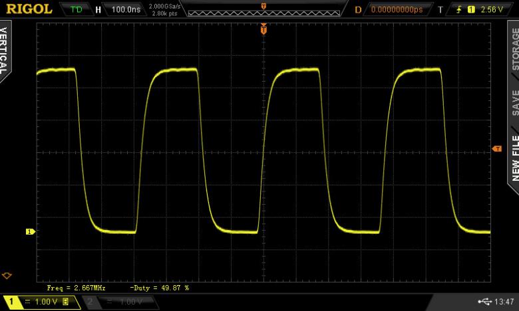Click the RIGOL logo
Image resolution: width=519 pixels, height=311 pixels.
(x=29, y=9)
